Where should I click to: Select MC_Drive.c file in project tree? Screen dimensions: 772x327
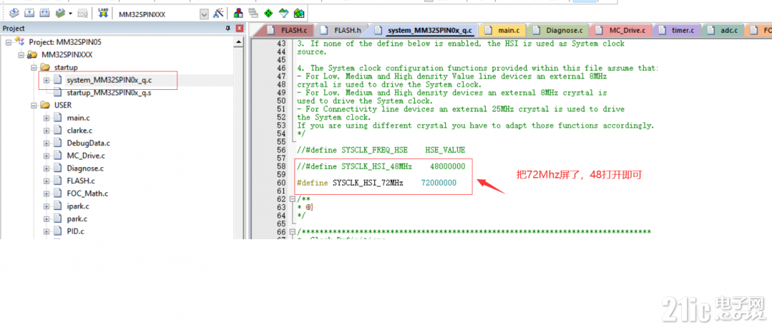pos(86,156)
